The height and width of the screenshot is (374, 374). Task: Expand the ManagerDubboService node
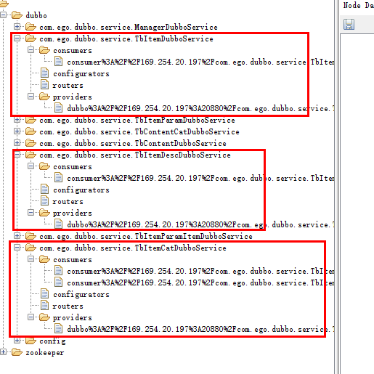coord(17,26)
